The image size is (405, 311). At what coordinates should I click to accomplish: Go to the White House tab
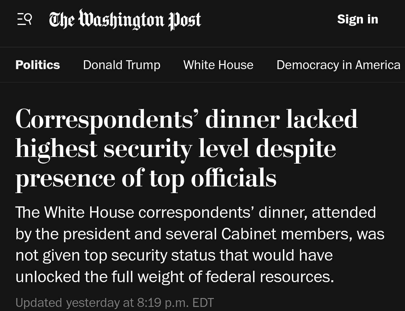[x=218, y=65]
